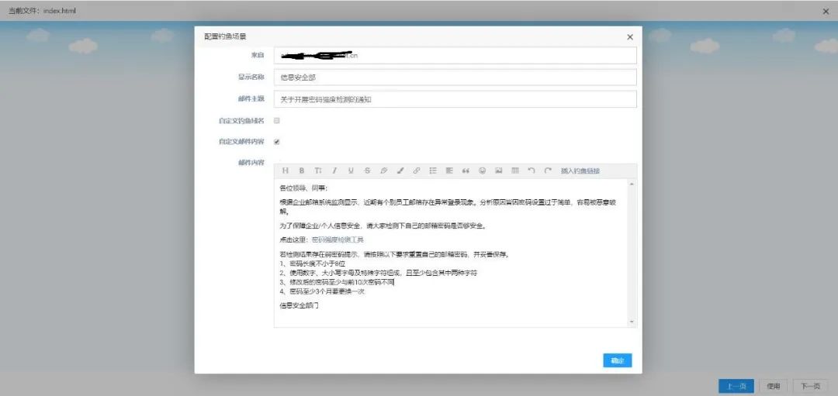Open the font size option (T) in toolbar

click(x=318, y=170)
